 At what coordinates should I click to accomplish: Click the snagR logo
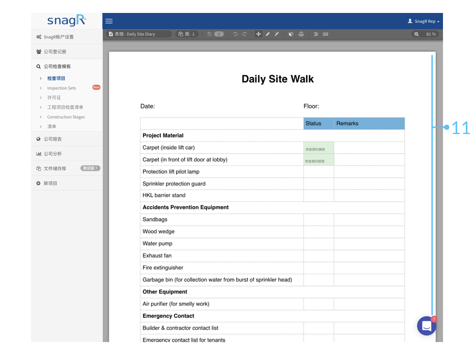click(67, 20)
